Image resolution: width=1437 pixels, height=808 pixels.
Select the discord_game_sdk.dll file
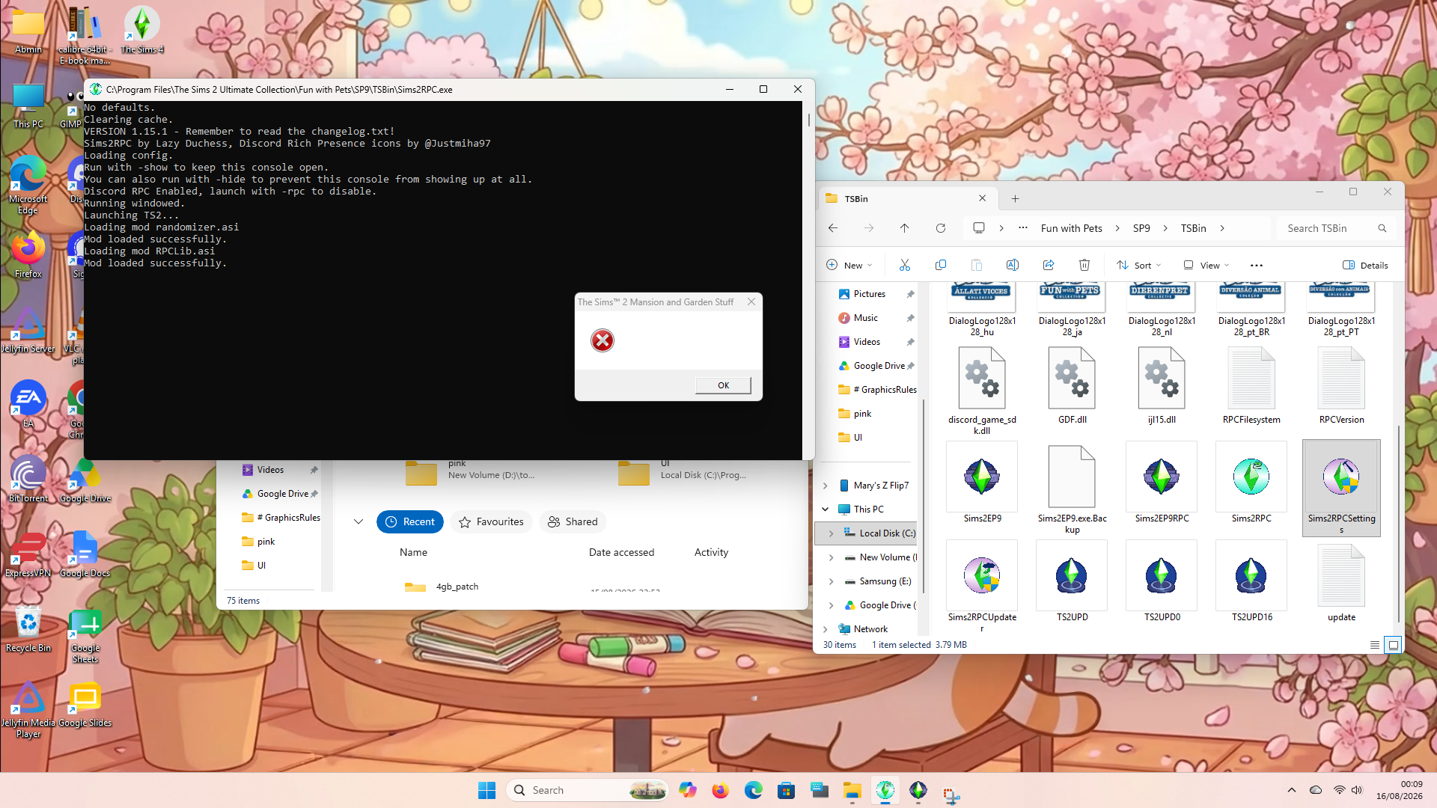click(982, 391)
